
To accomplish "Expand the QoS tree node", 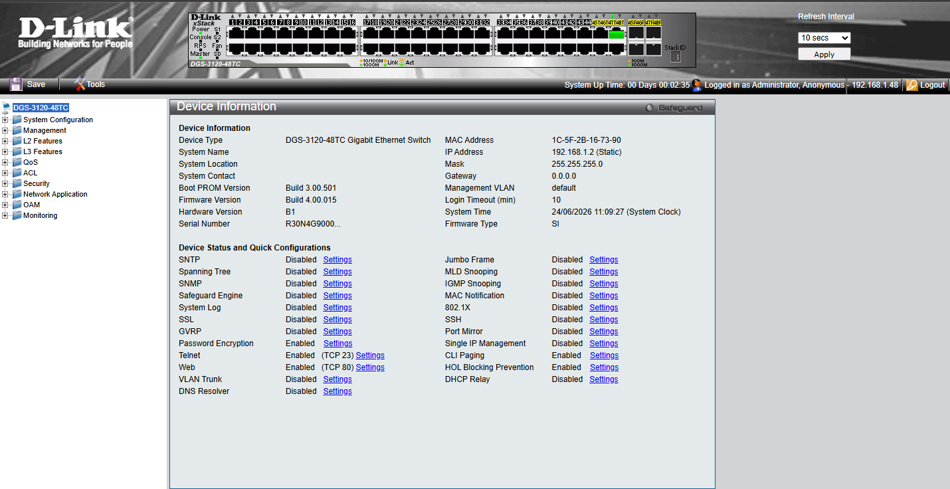I will pyautogui.click(x=5, y=163).
